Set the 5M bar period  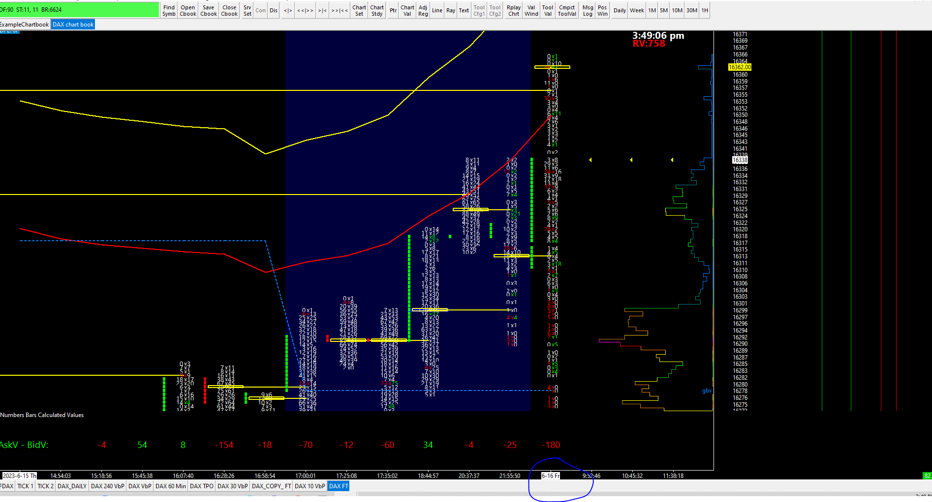click(x=664, y=10)
